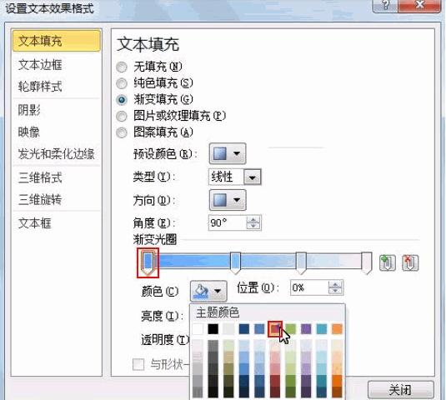This screenshot has height=400, width=446.
Task: Pick the orange theme color swatch
Action: click(x=337, y=329)
